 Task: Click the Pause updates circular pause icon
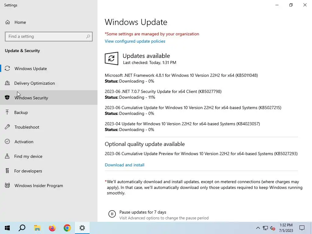[x=112, y=214]
